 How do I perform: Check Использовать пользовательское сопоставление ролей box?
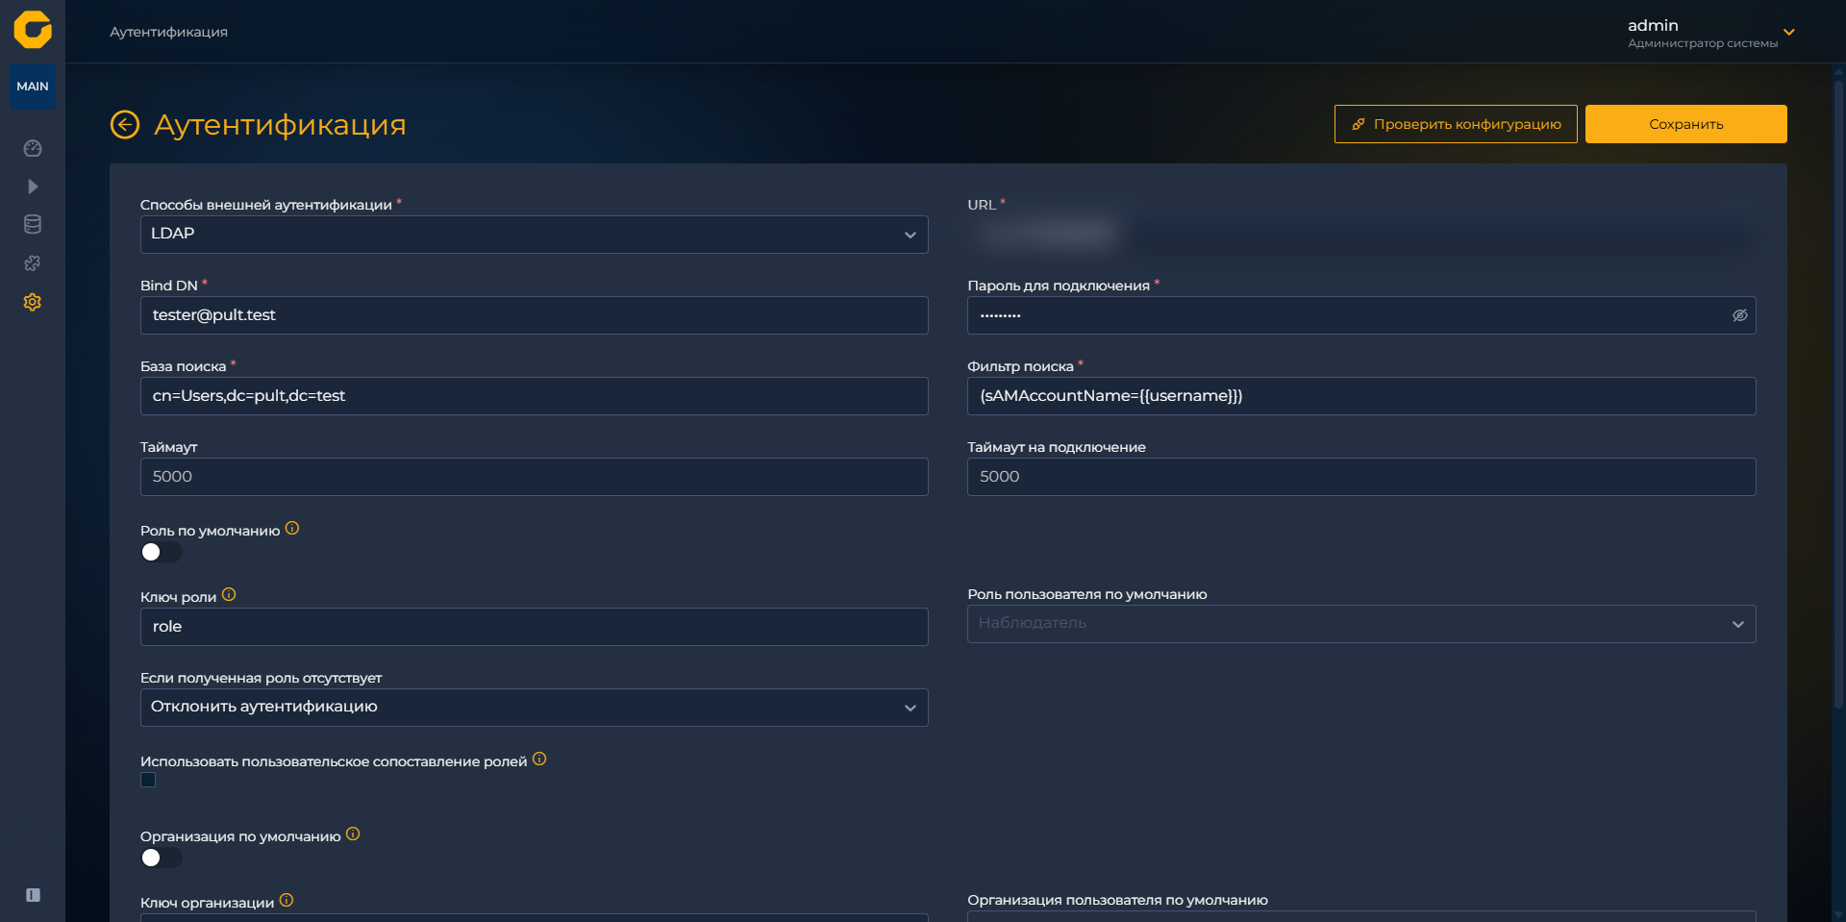pos(148,780)
